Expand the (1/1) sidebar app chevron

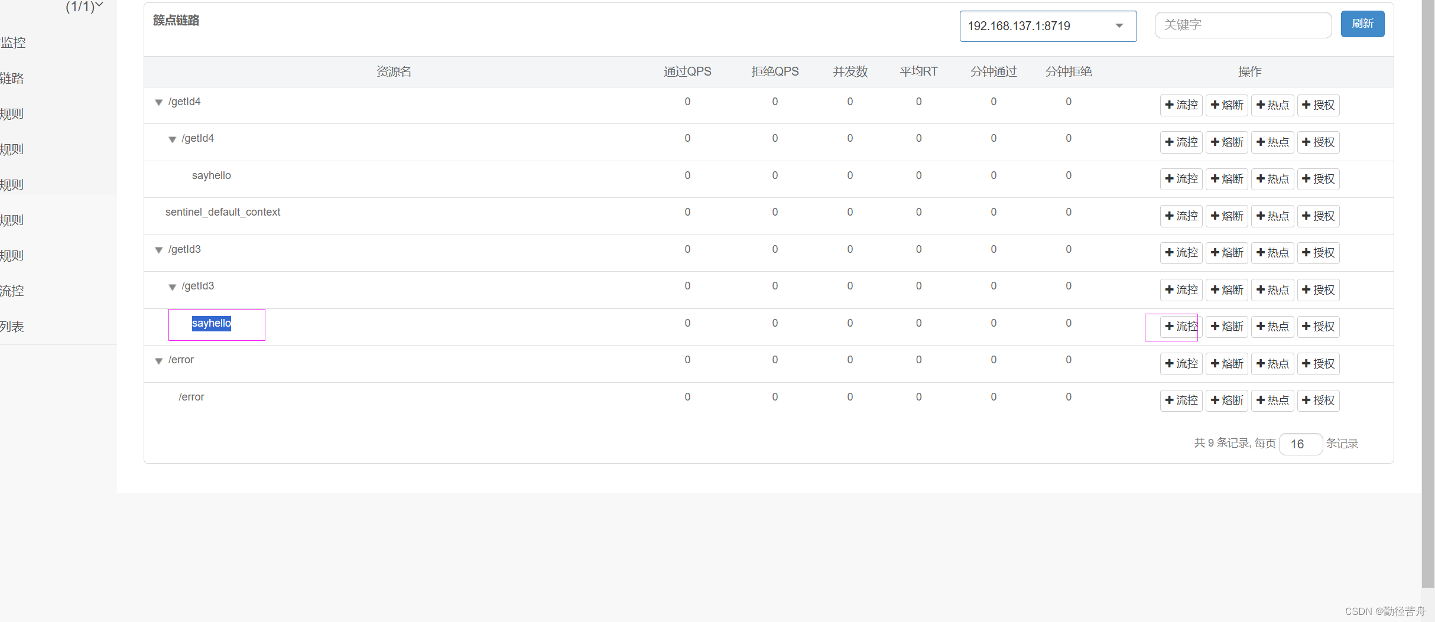point(99,5)
